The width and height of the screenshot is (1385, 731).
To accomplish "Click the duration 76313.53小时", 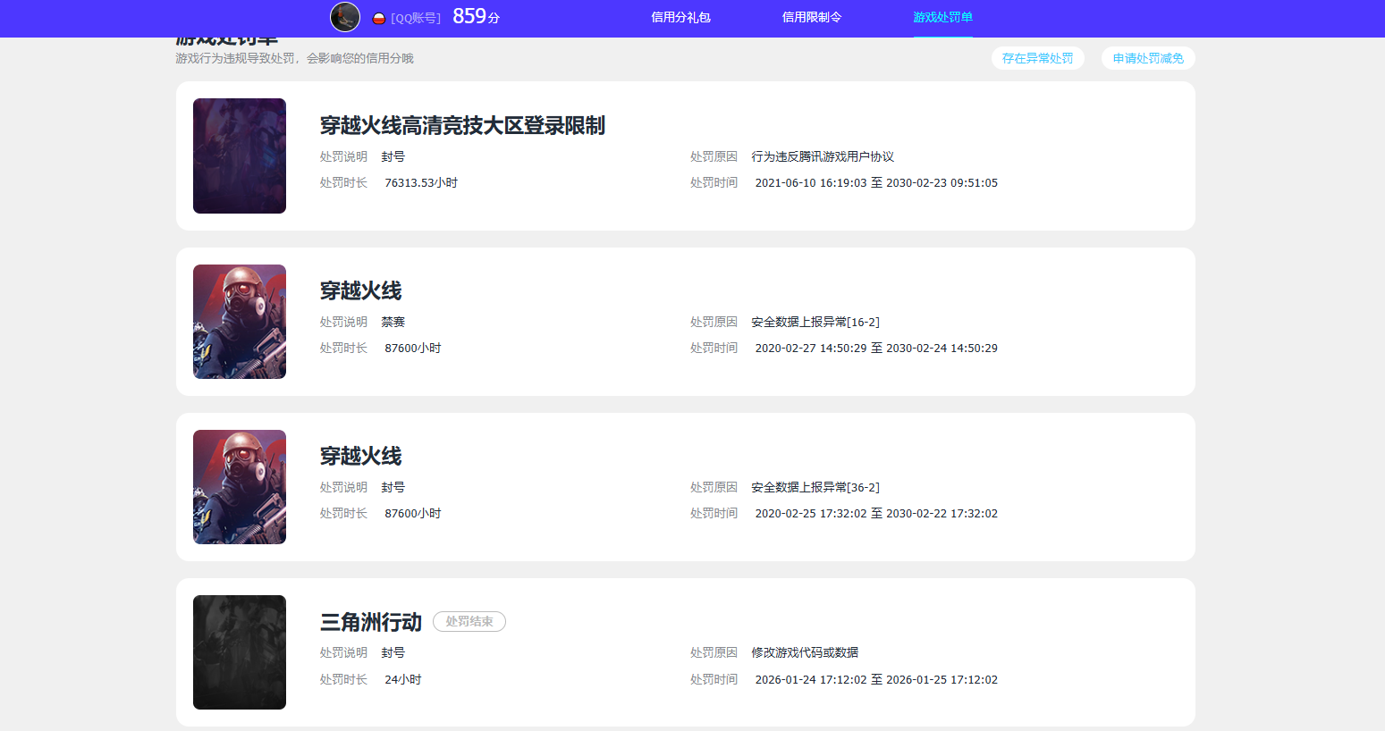I will pyautogui.click(x=421, y=182).
